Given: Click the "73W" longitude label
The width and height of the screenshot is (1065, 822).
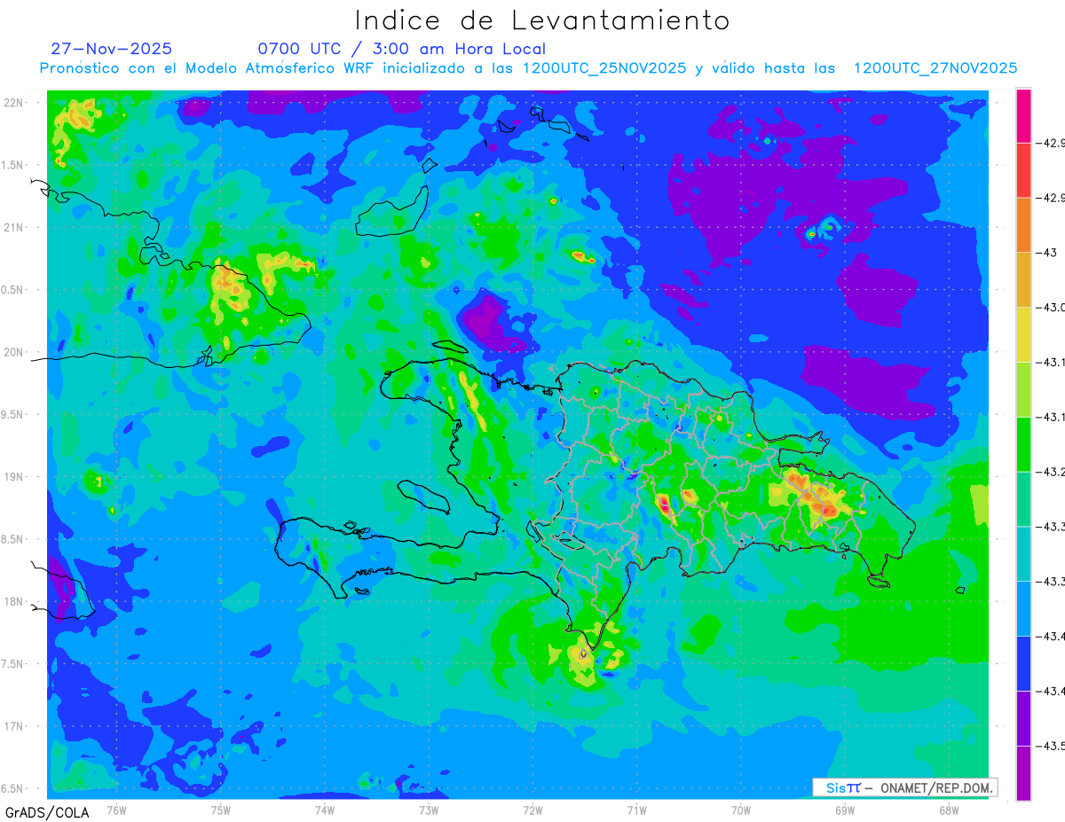Looking at the screenshot, I should pyautogui.click(x=429, y=810).
